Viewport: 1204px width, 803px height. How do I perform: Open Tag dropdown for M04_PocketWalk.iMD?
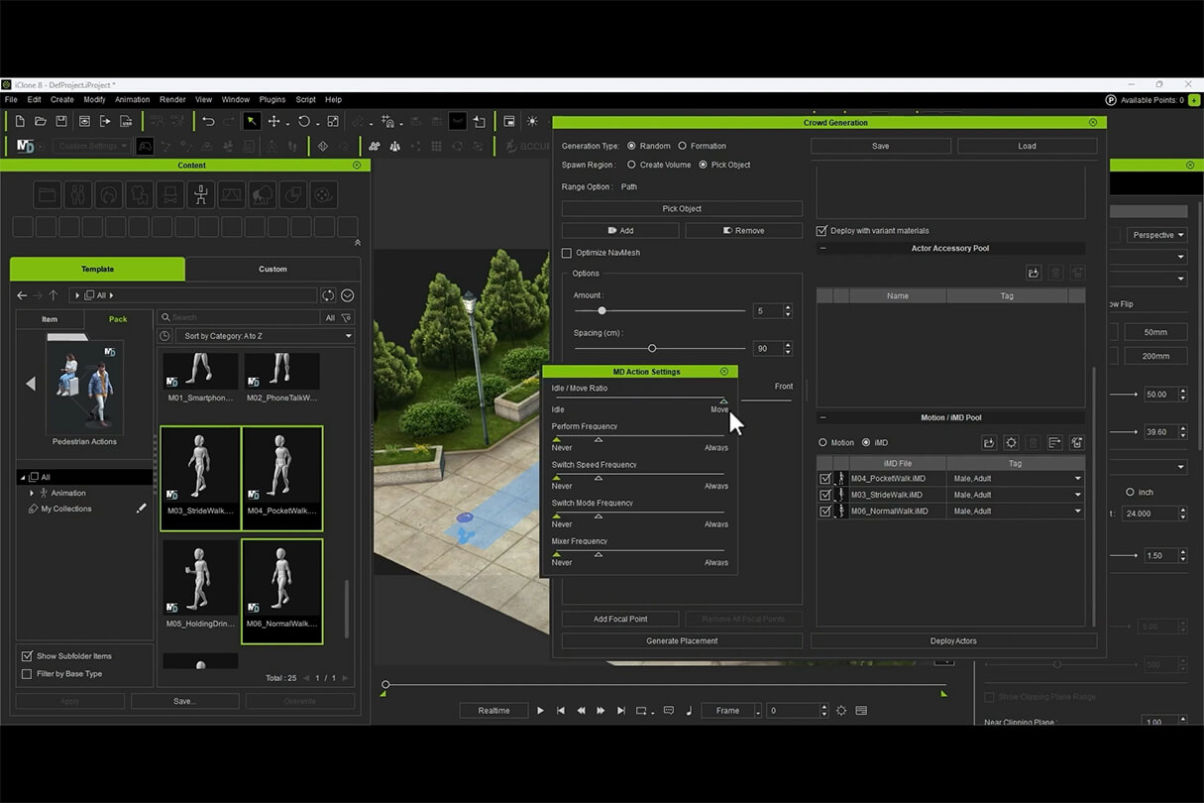pyautogui.click(x=1077, y=479)
